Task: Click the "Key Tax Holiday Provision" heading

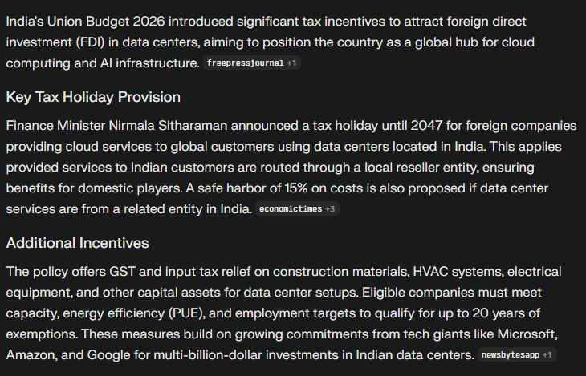Action: (93, 97)
